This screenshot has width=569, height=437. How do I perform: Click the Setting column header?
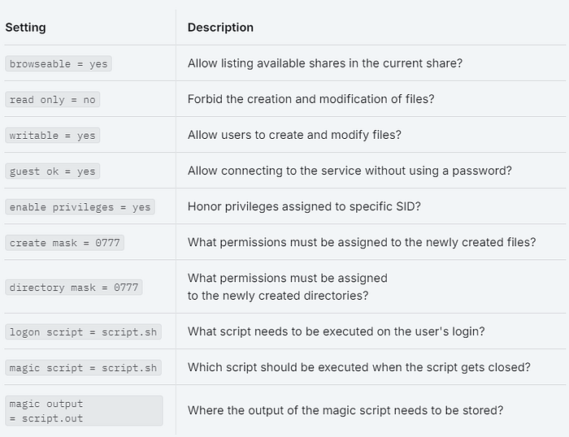click(25, 28)
